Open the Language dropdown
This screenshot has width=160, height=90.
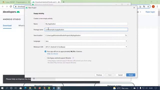tap(86, 41)
